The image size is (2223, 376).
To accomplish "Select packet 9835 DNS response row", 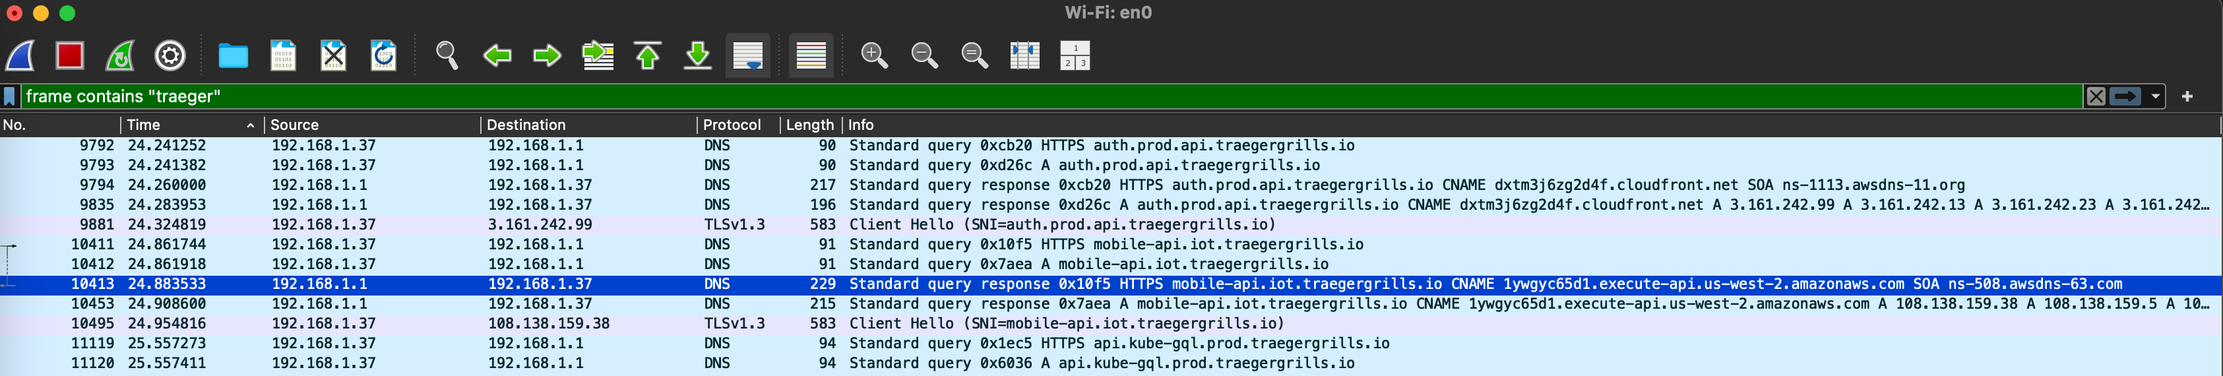I will click(x=1111, y=205).
